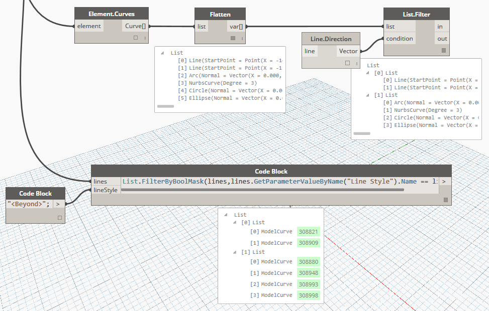Select element ID 308948 link
The height and width of the screenshot is (311, 489).
pyautogui.click(x=309, y=273)
